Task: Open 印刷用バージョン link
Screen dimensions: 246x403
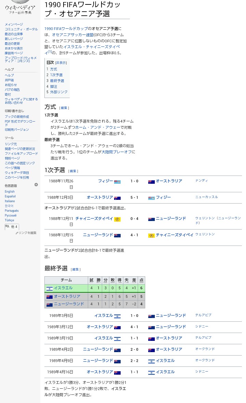Action: pos(17,129)
